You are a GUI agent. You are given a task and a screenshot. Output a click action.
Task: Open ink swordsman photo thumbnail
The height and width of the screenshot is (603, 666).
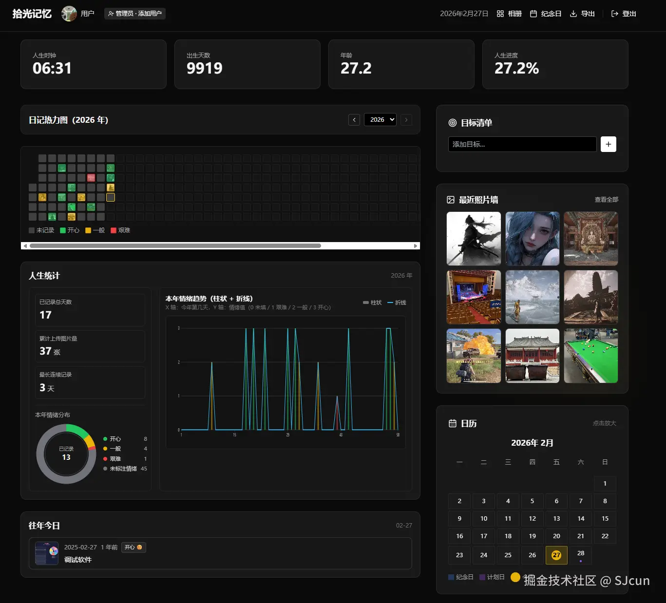(474, 239)
